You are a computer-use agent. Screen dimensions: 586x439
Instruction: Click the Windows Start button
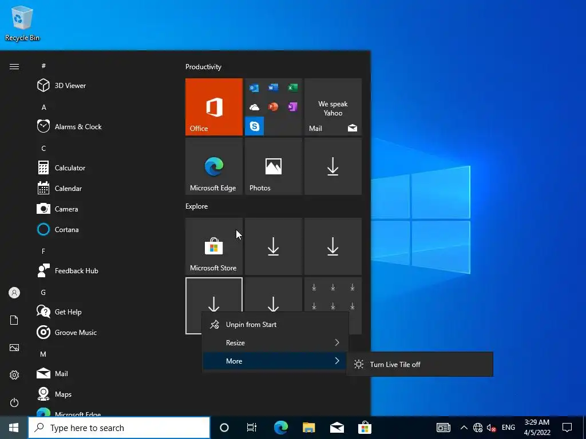coord(14,428)
